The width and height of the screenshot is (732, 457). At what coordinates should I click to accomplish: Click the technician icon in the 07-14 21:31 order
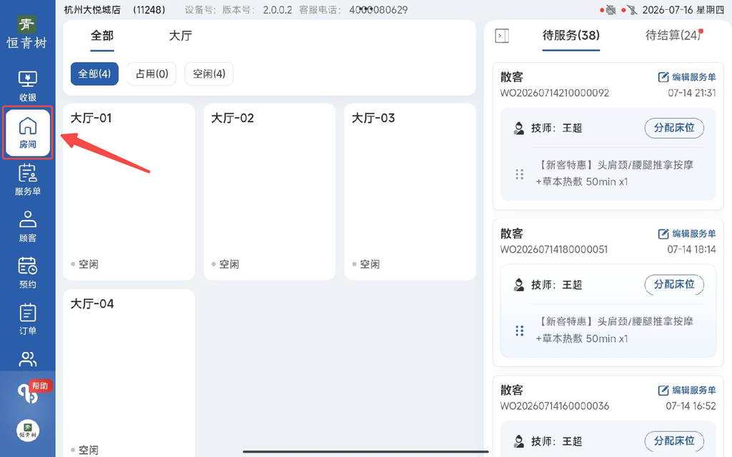click(519, 129)
